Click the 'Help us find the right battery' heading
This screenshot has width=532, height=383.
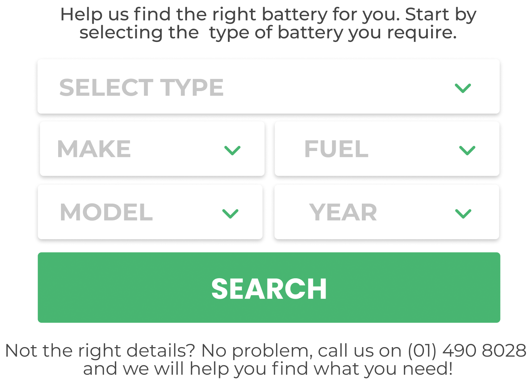click(268, 15)
